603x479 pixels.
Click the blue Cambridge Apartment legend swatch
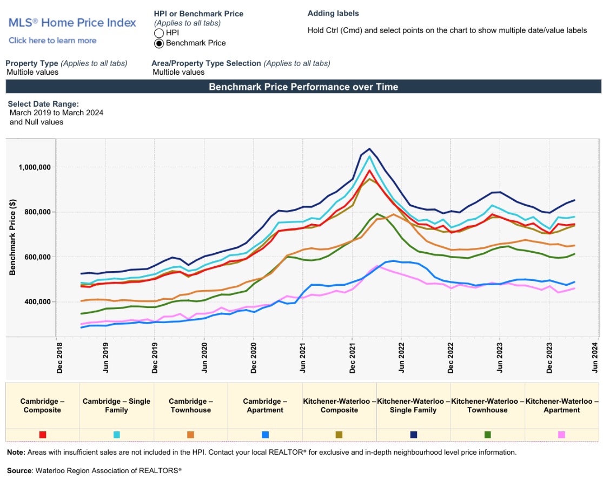click(x=265, y=435)
